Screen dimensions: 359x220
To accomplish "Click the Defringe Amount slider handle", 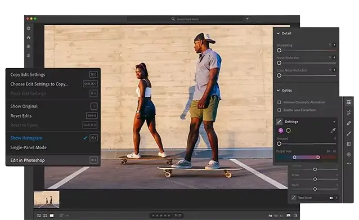I will [x=279, y=144].
